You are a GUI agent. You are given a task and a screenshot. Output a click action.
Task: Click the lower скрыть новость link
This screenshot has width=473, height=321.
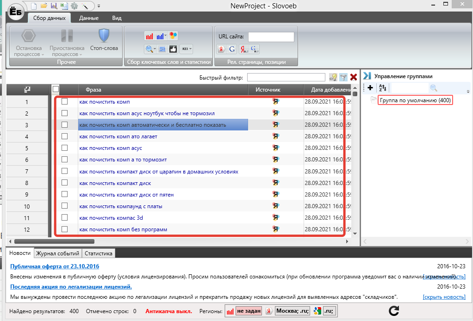coord(444,297)
